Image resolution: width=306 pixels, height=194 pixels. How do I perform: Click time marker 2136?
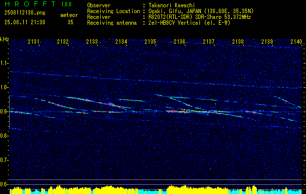click(180, 41)
